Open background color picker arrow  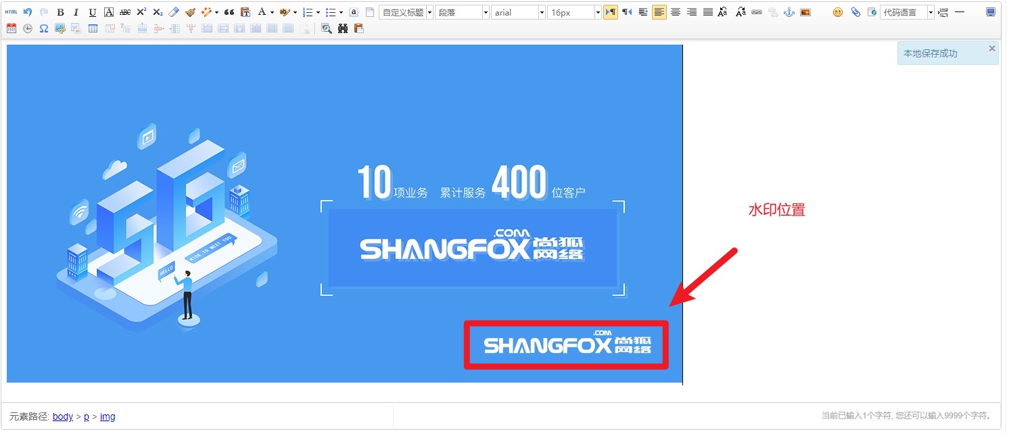tap(295, 12)
